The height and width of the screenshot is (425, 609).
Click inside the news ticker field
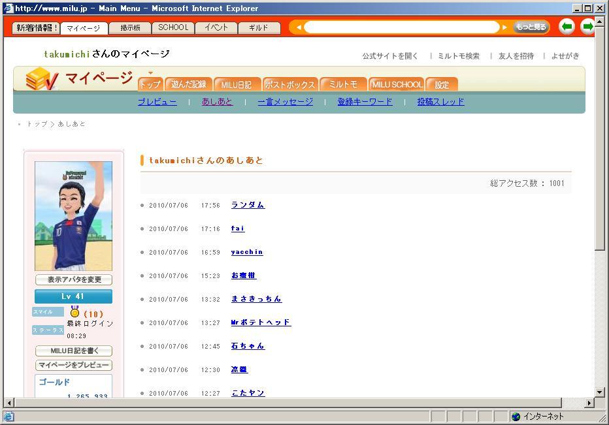click(x=401, y=27)
